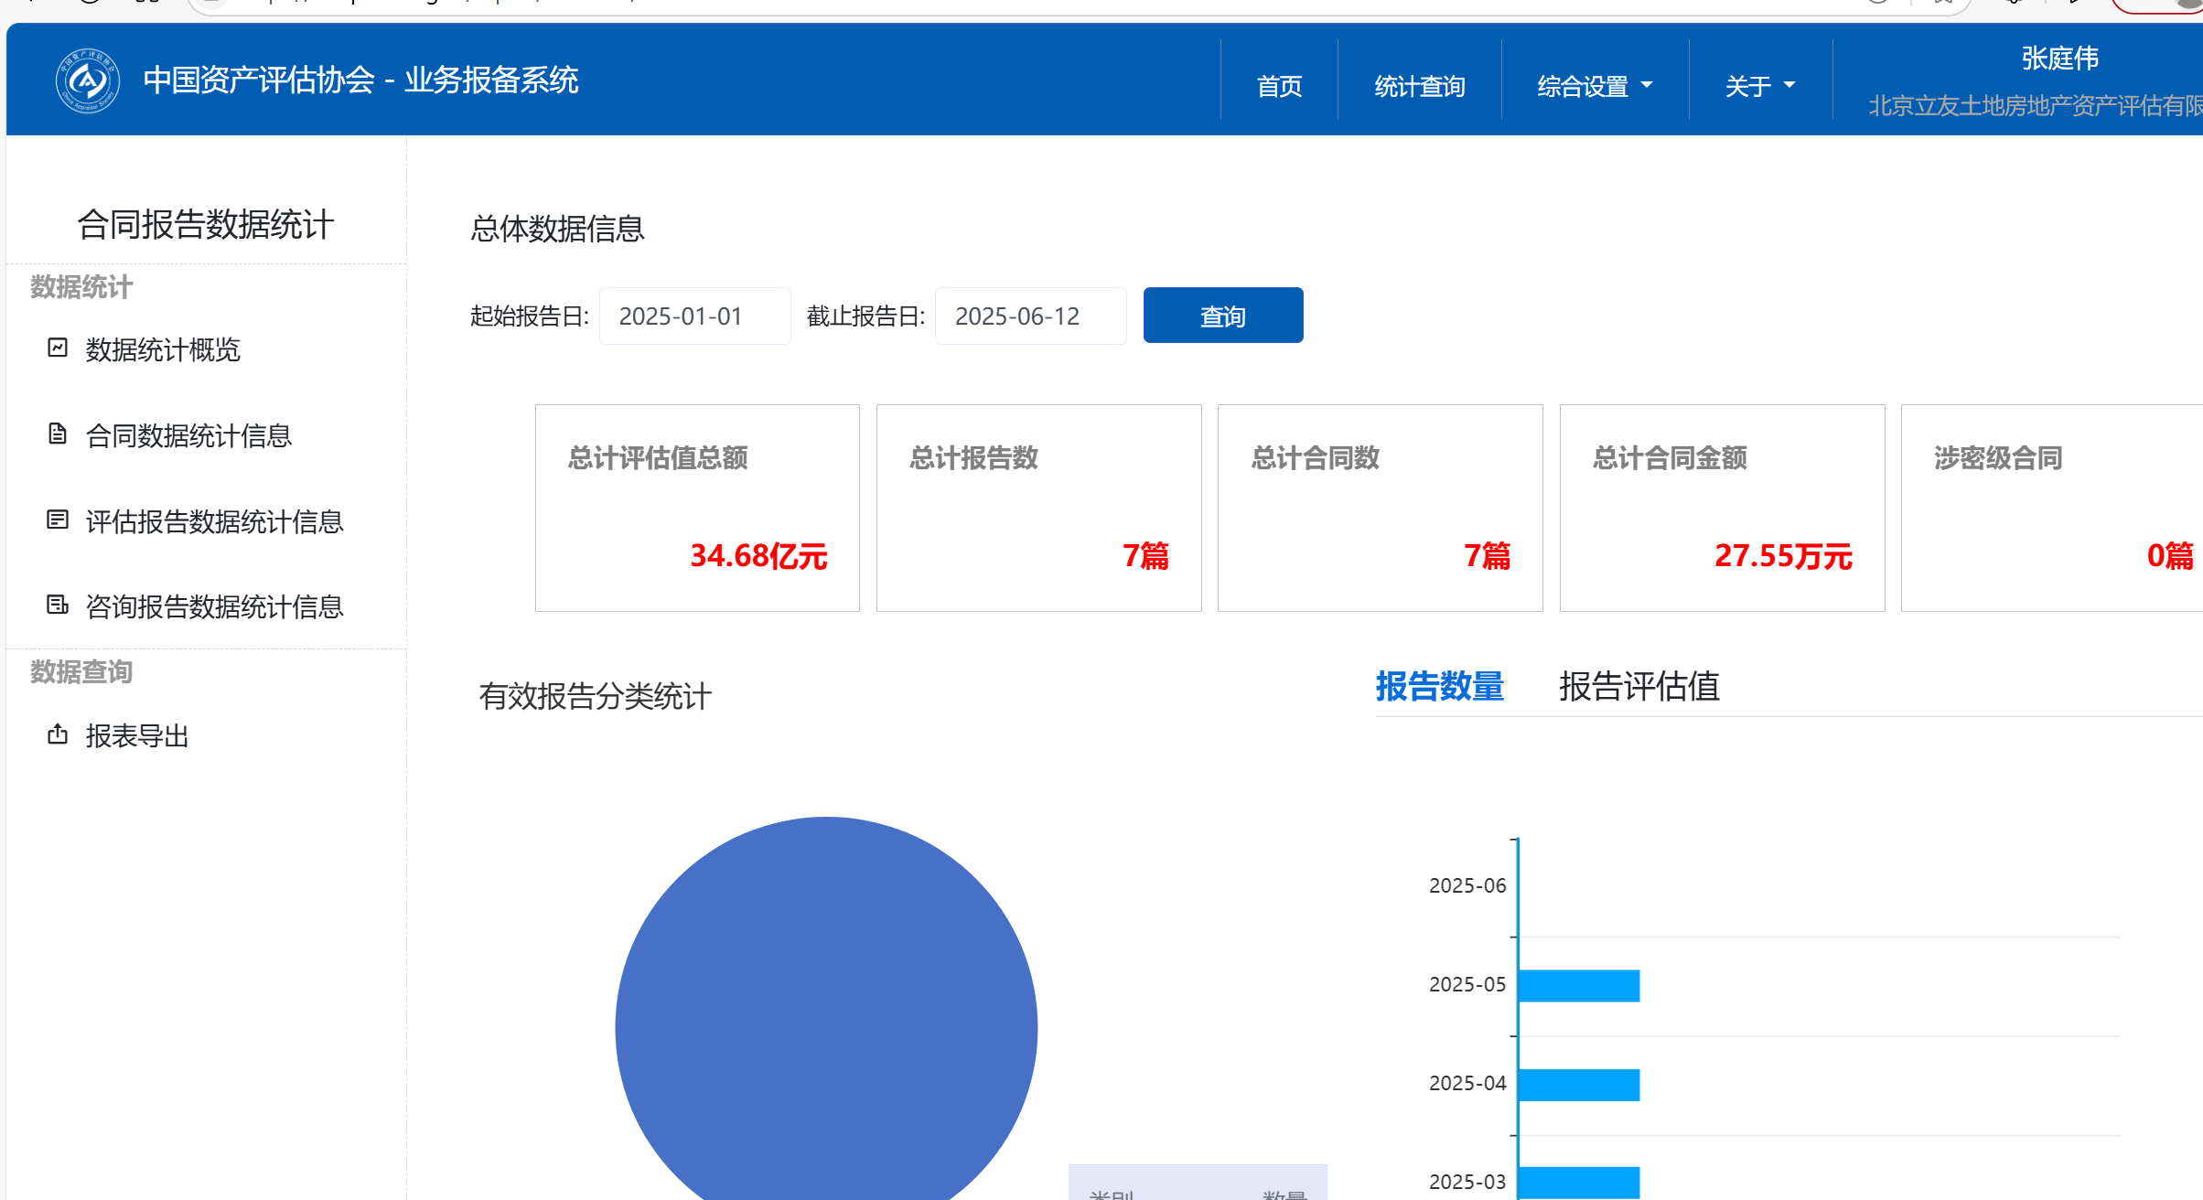Screen dimensions: 2203x1200
Task: Click the 数据统计概览 chart icon
Action: pyautogui.click(x=58, y=348)
